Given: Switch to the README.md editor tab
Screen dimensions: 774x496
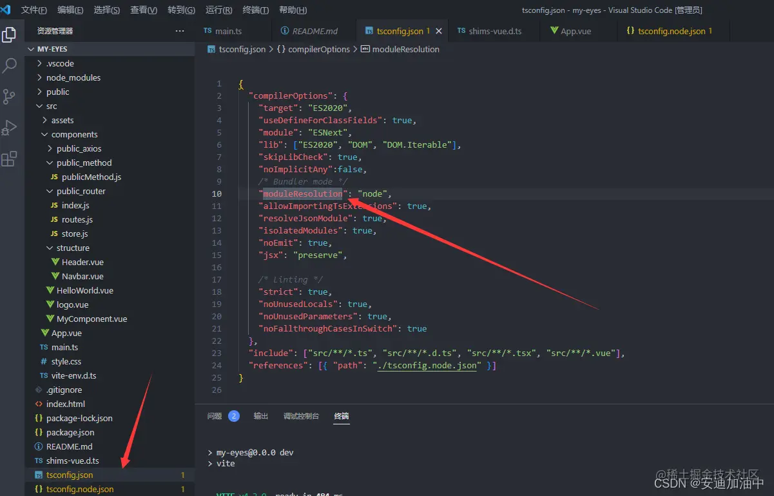Looking at the screenshot, I should 314,31.
